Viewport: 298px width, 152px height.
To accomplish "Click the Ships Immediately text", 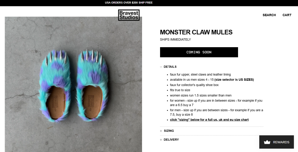I will click(x=175, y=40).
